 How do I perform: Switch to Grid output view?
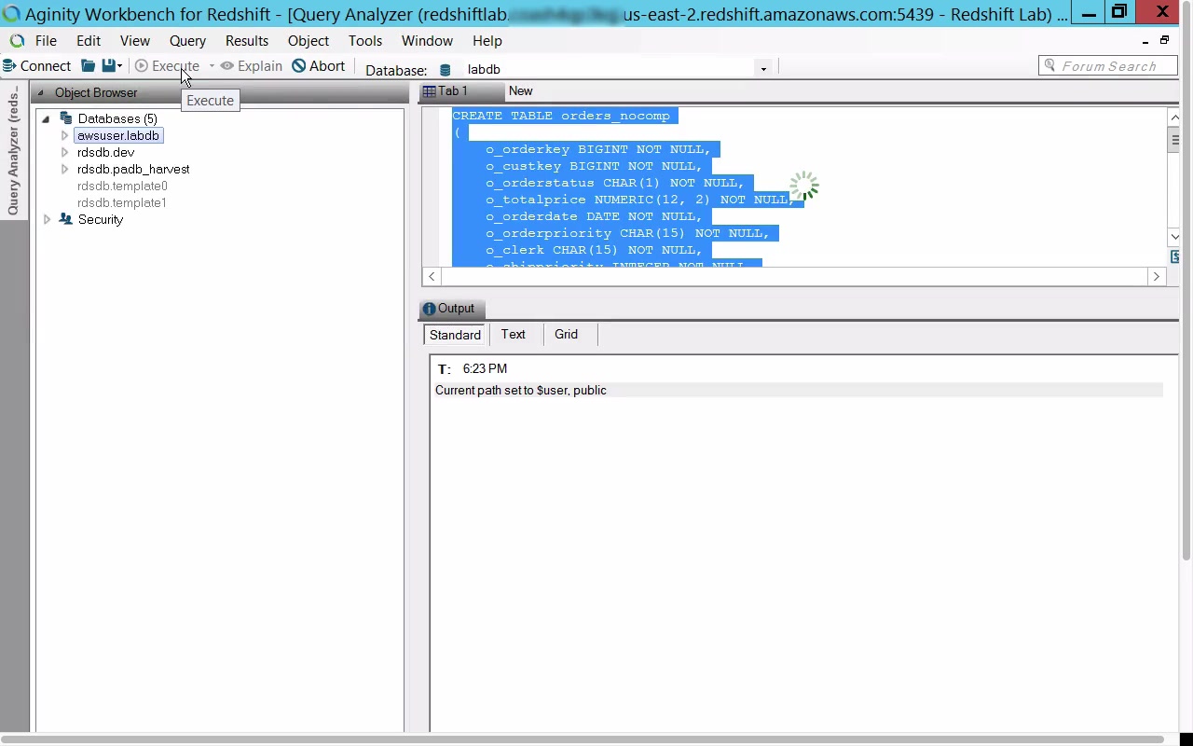coord(567,335)
